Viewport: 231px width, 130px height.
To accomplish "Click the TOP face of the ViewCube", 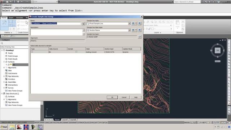I will point(218,51).
